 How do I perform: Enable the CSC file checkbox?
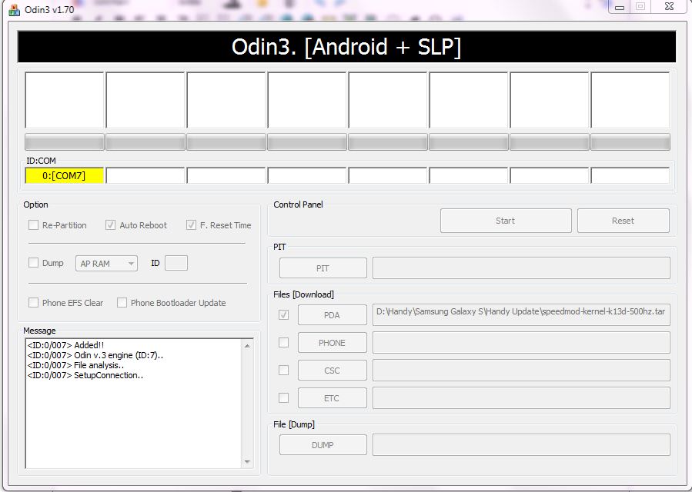click(284, 371)
